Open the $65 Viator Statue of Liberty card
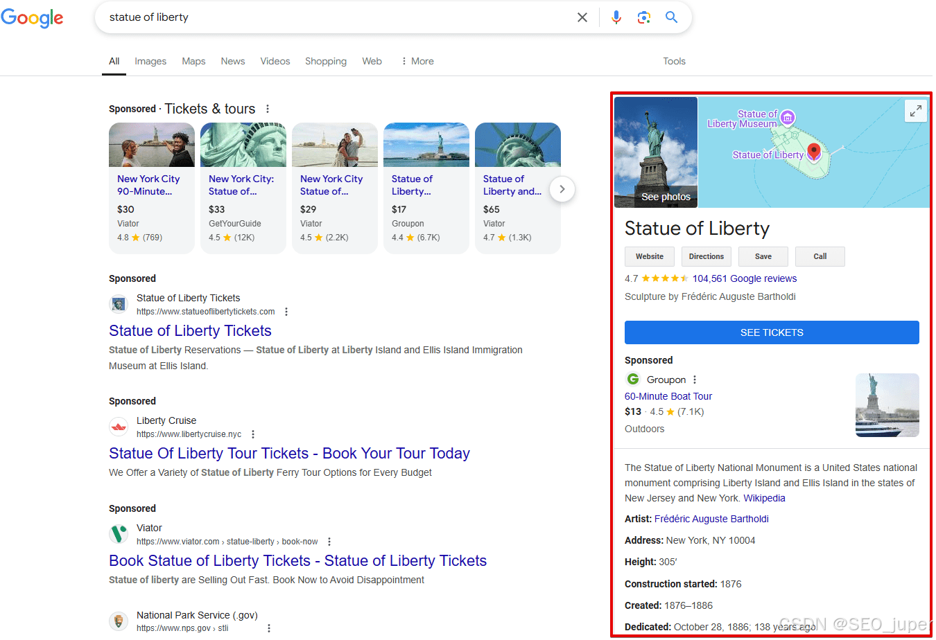 (x=518, y=188)
